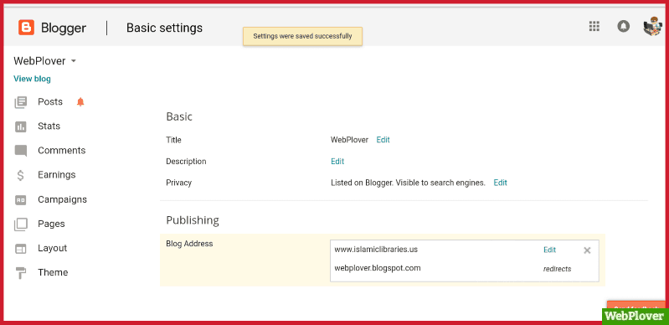Expand the WebPlover blog dropdown arrow
Screen dimensions: 669x325
click(x=74, y=61)
